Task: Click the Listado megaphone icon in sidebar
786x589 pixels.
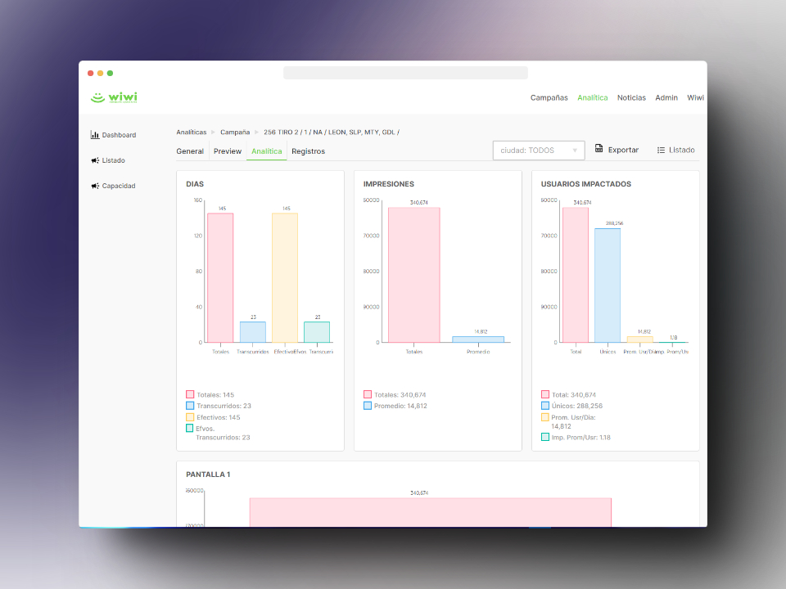Action: (95, 160)
